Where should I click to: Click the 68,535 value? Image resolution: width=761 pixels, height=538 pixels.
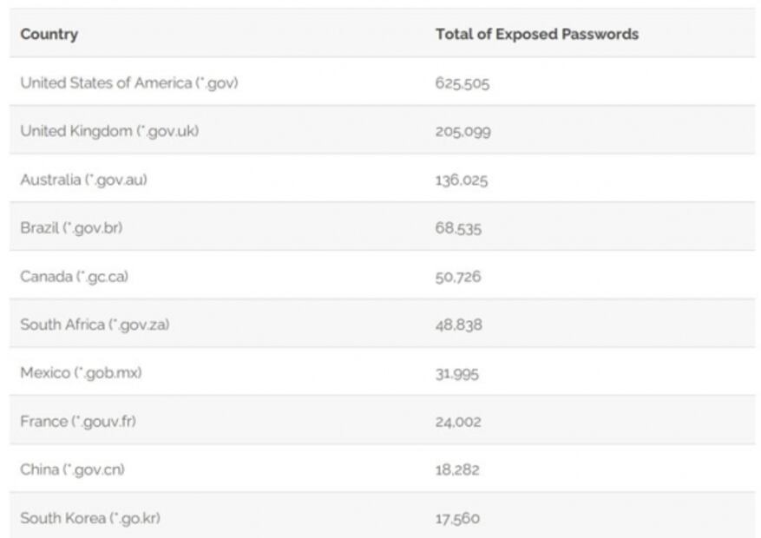tap(458, 229)
